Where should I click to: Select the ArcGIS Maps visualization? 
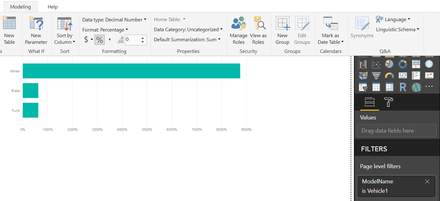pyautogui.click(x=416, y=87)
